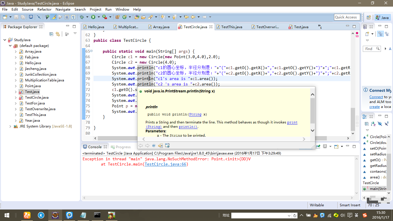Click the New Java Class icon
The width and height of the screenshot is (393, 221).
125,17
